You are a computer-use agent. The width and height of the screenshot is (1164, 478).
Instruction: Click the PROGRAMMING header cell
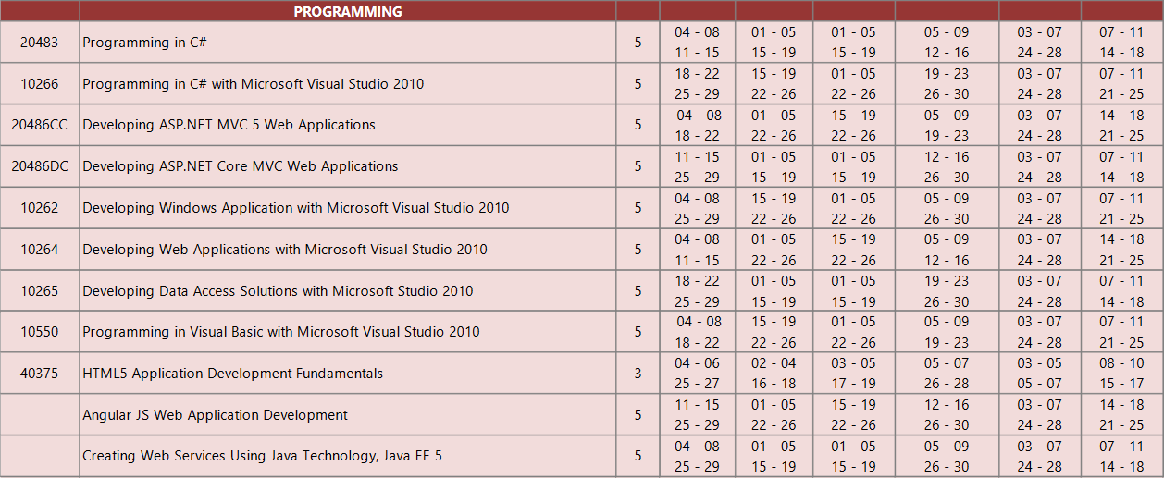coord(348,11)
